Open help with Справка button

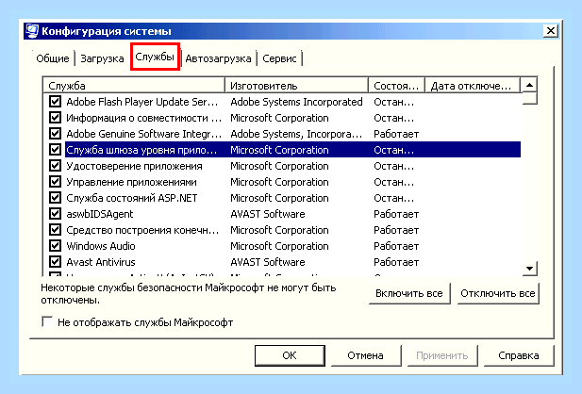[519, 355]
